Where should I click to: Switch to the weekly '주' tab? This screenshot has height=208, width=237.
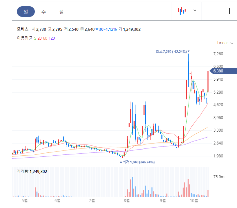point(43,12)
